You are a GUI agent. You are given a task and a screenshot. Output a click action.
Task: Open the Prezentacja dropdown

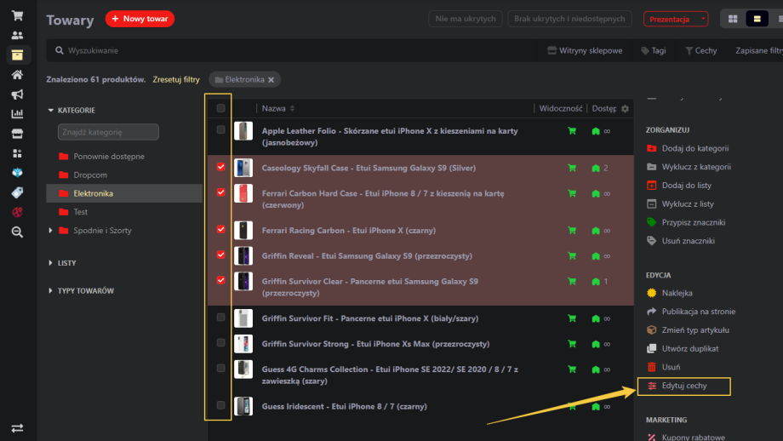677,19
